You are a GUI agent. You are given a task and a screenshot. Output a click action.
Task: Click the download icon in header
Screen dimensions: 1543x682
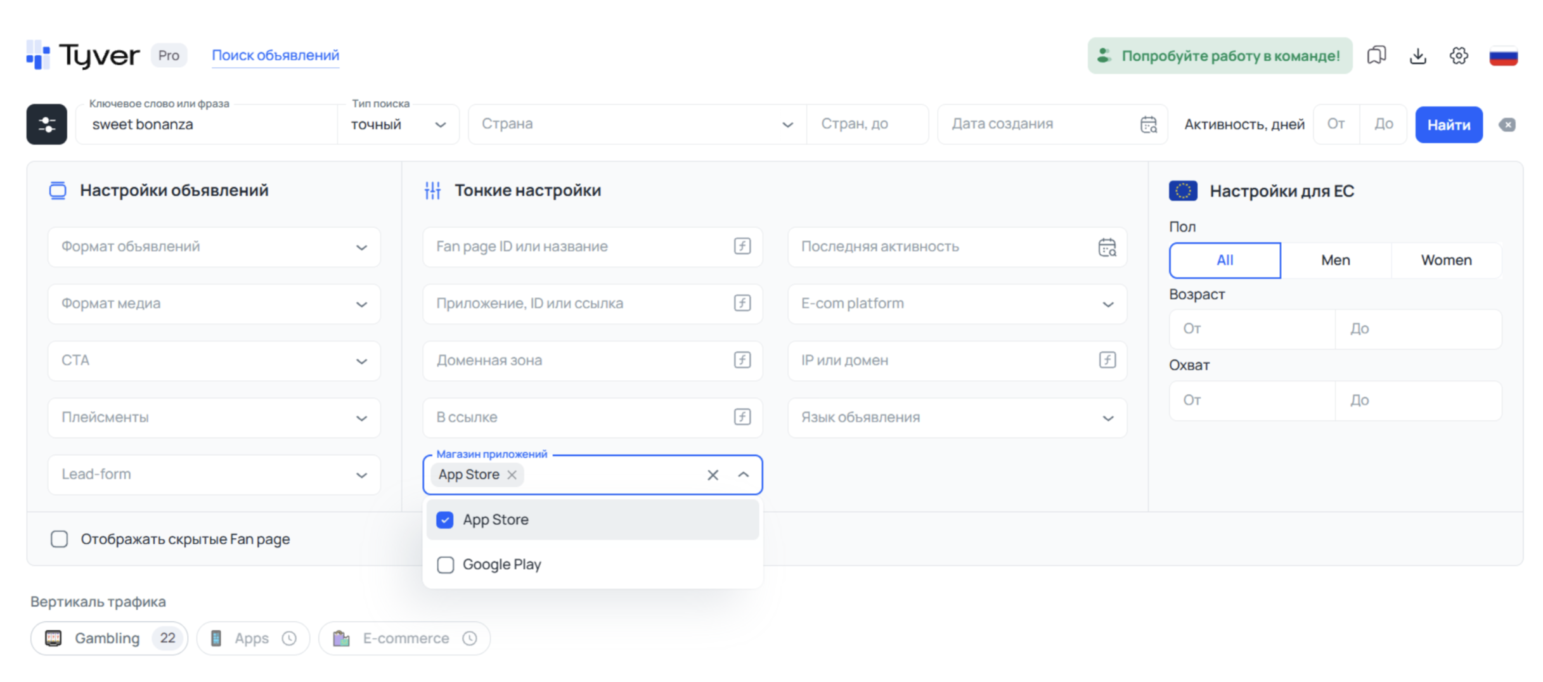pyautogui.click(x=1417, y=56)
